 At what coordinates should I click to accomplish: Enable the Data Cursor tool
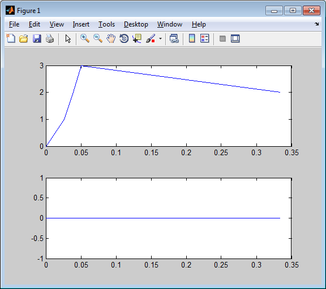point(137,38)
